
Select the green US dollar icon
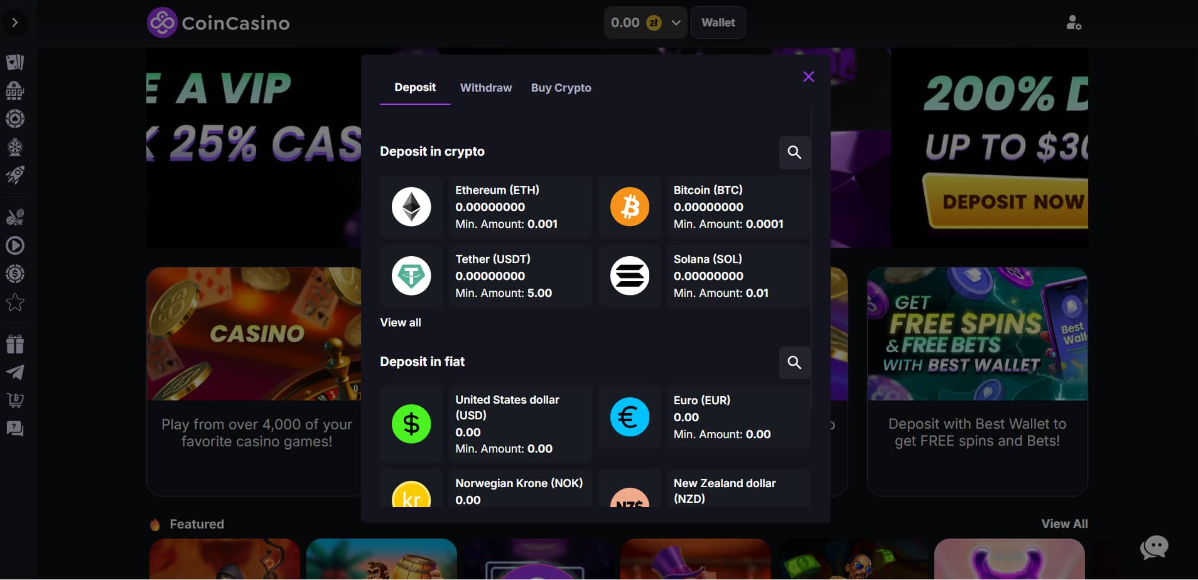411,424
